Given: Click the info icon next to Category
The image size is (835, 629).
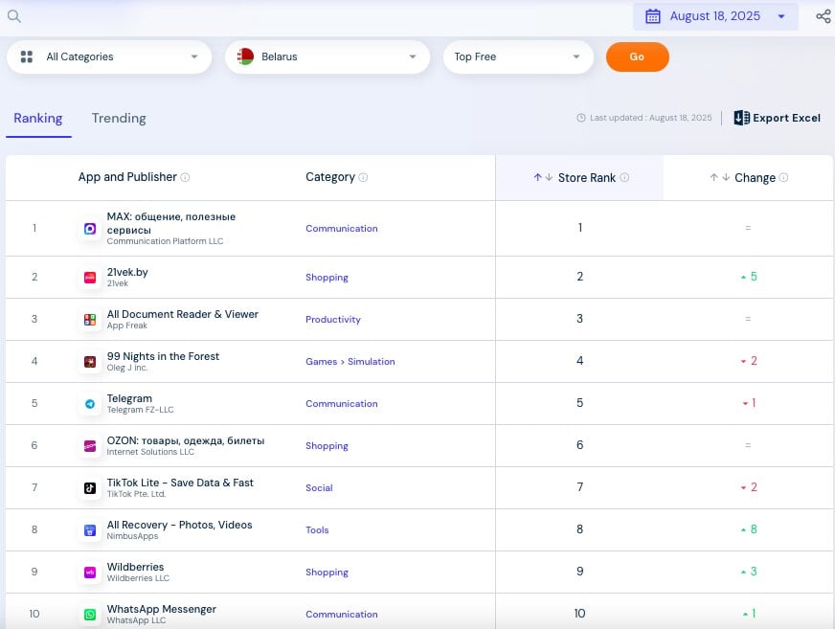Looking at the screenshot, I should (x=363, y=177).
